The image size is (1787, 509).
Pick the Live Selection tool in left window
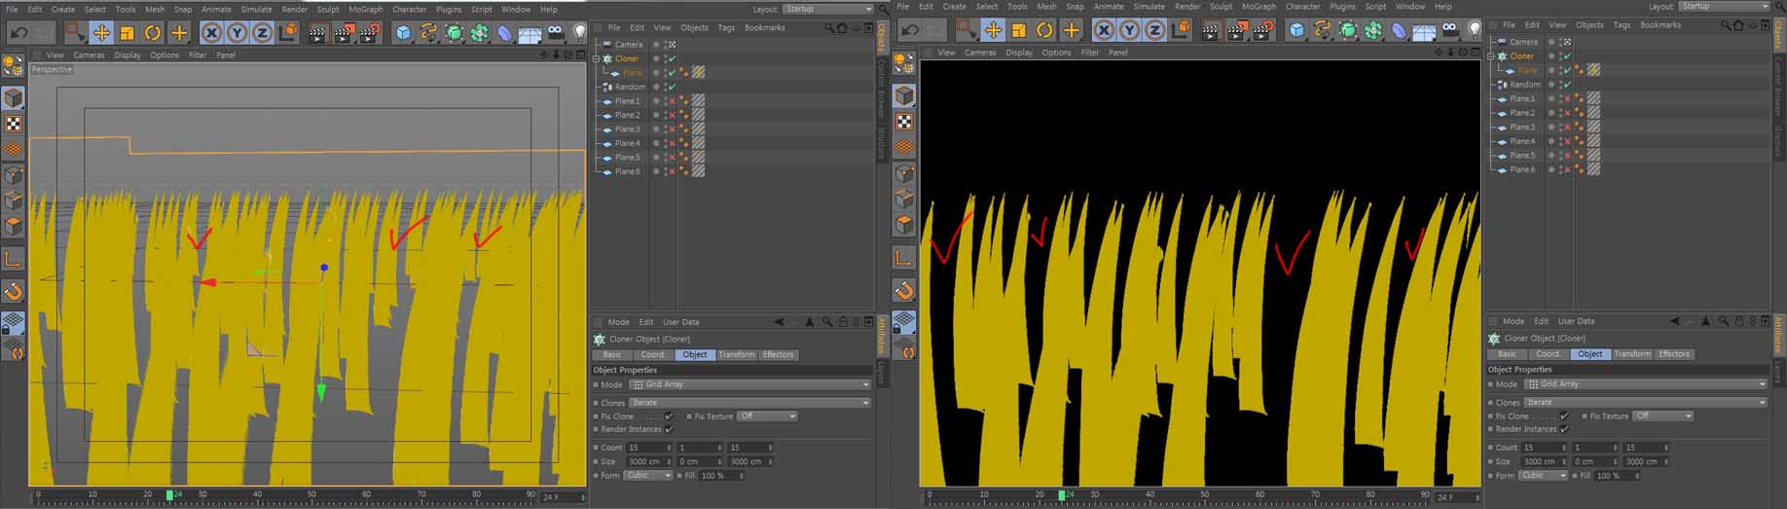pos(75,33)
